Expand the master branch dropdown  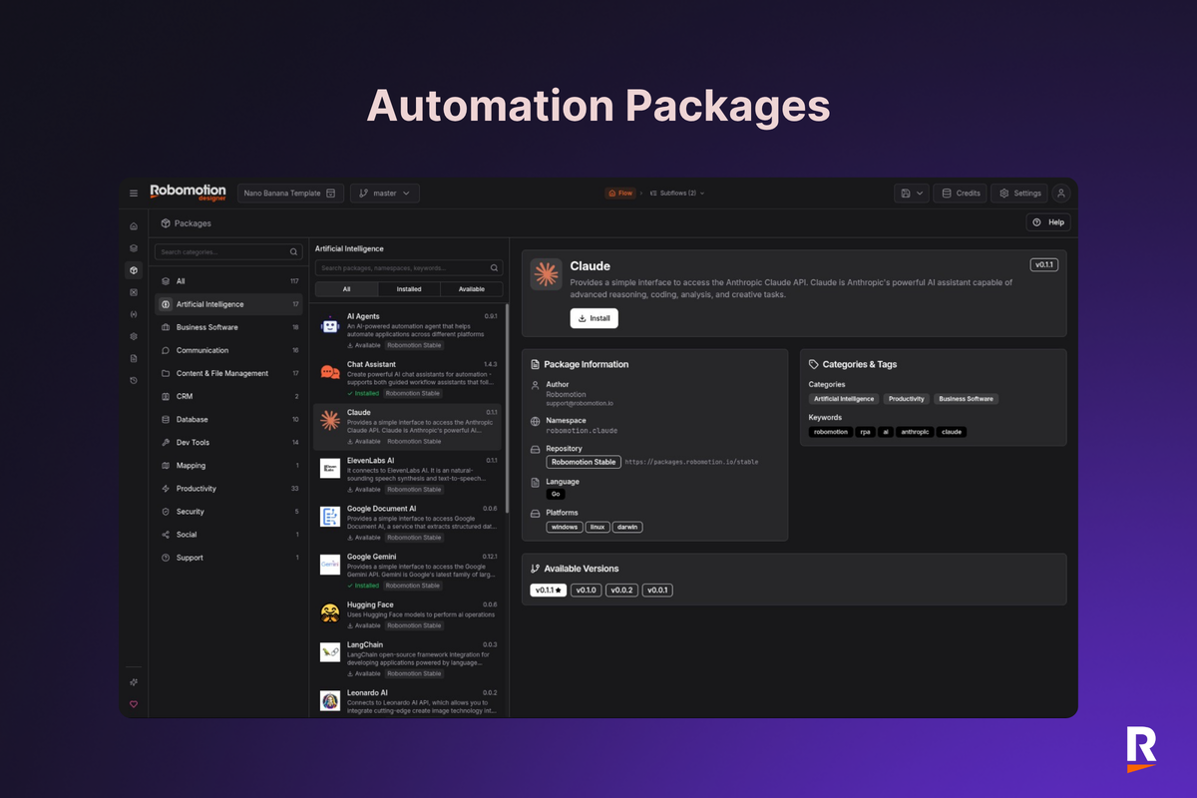tap(384, 193)
